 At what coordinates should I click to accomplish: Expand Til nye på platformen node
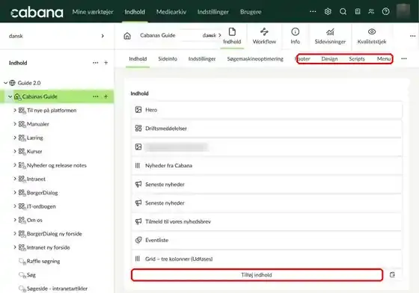[x=15, y=110]
